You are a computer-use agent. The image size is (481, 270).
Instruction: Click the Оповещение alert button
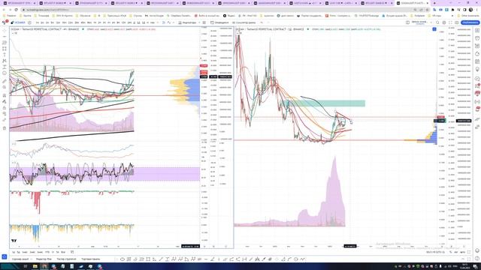[x=219, y=22]
